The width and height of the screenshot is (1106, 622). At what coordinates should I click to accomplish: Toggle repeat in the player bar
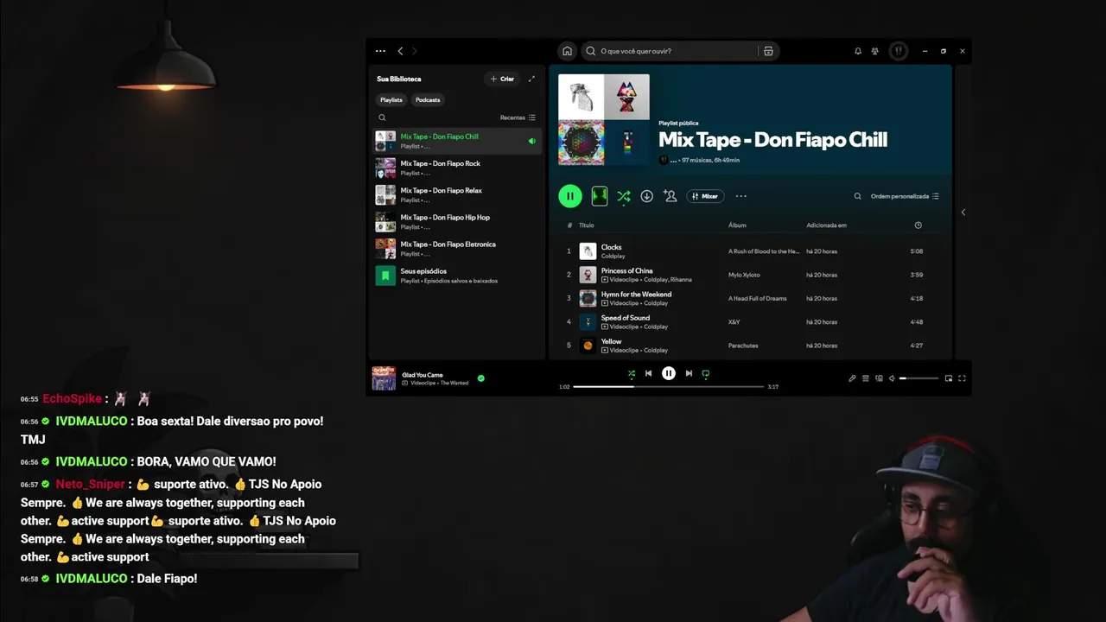(706, 373)
